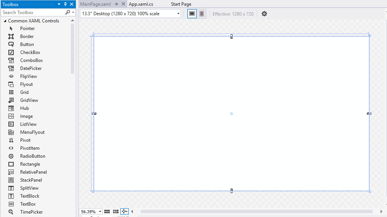The image size is (387, 217).
Task: Toggle right margin anchor on design surface
Action: 369,114
